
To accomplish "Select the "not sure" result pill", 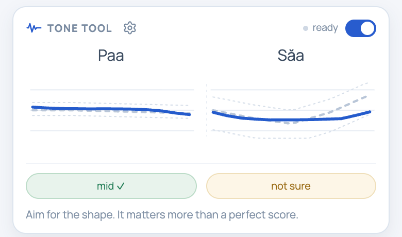I will coord(291,186).
